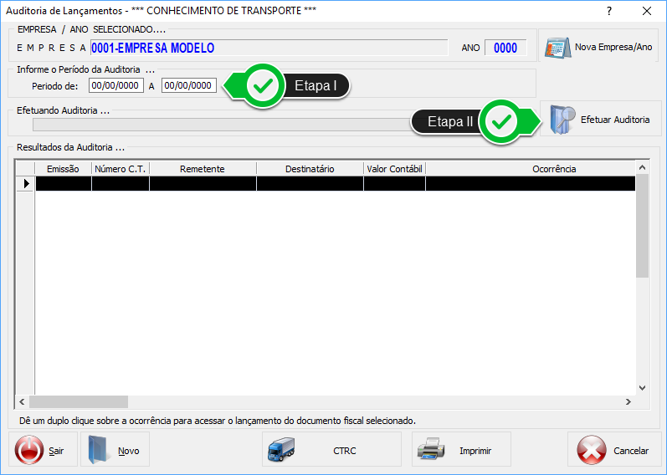The width and height of the screenshot is (667, 475).
Task: Click the red Cancelar X icon
Action: pos(592,451)
